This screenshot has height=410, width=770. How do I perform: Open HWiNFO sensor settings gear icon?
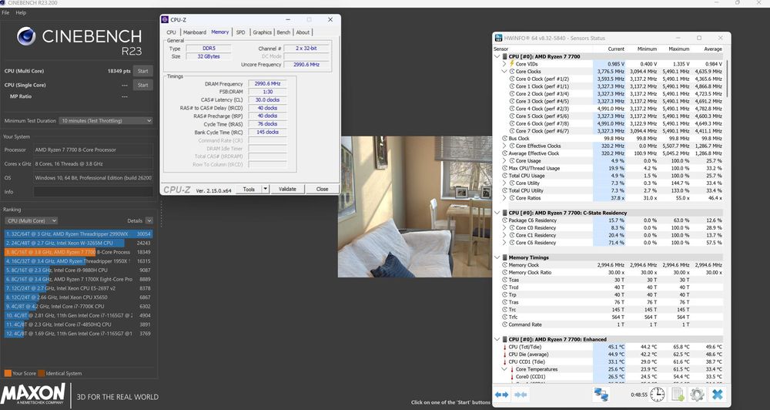[x=697, y=395]
